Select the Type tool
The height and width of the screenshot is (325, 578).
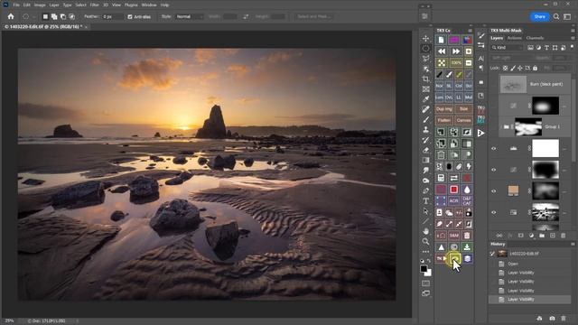click(425, 201)
